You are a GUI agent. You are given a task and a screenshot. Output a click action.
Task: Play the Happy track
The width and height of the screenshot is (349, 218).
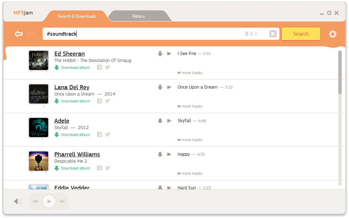[x=169, y=154]
